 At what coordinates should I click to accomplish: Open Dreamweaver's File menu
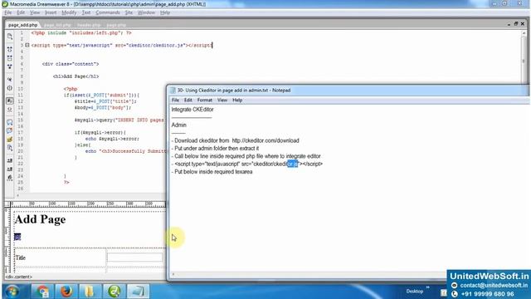pyautogui.click(x=7, y=12)
